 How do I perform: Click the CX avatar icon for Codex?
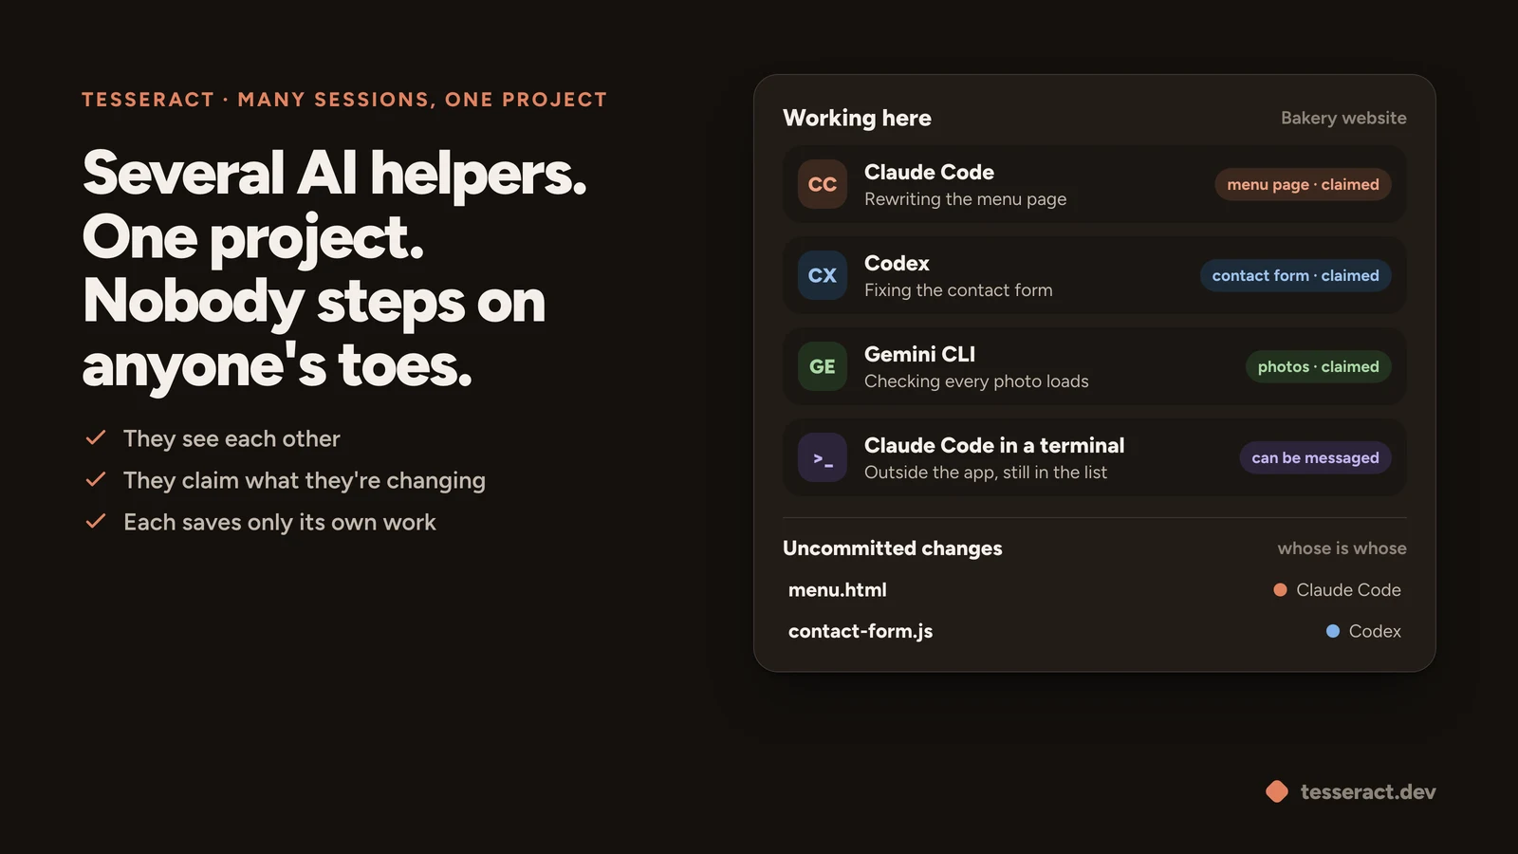click(x=823, y=275)
